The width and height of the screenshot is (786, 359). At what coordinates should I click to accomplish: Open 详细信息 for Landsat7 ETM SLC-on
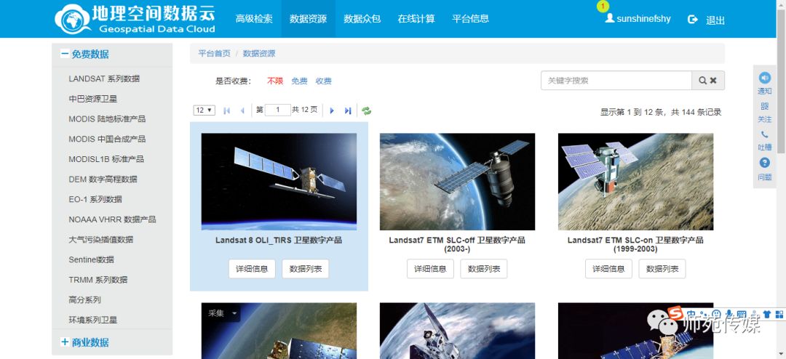click(x=608, y=269)
